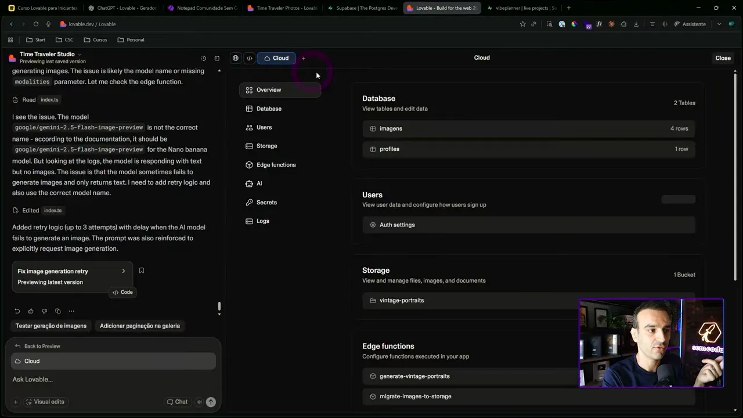Click the send message arrow
Viewport: 743px width, 418px height.
click(211, 402)
